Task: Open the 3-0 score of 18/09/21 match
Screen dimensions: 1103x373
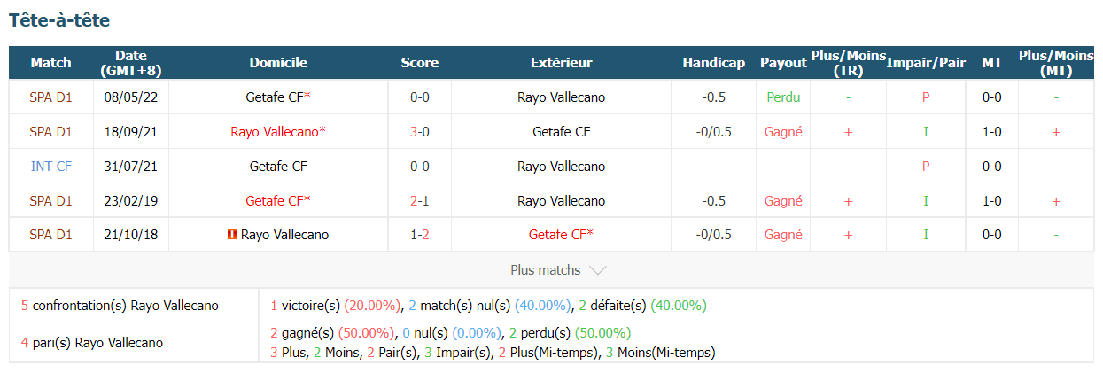Action: click(x=420, y=132)
